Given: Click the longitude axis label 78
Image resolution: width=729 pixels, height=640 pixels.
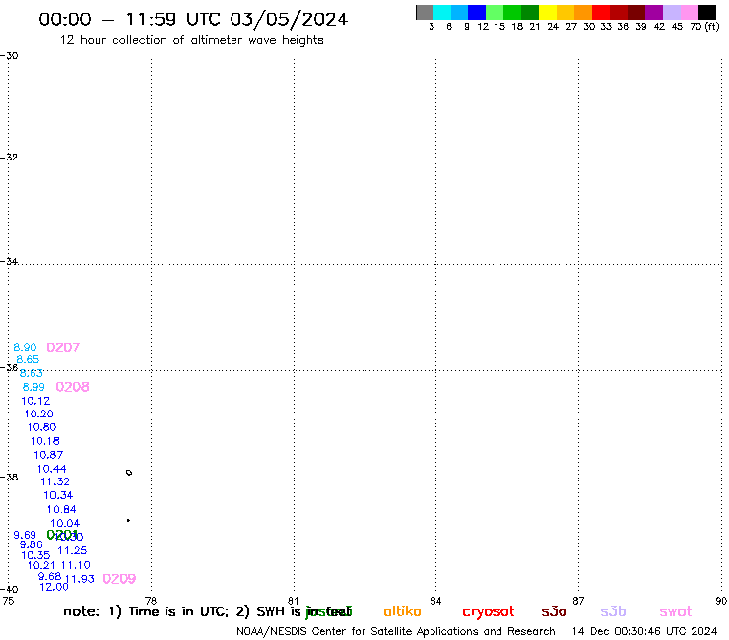Looking at the screenshot, I should coord(151,601).
